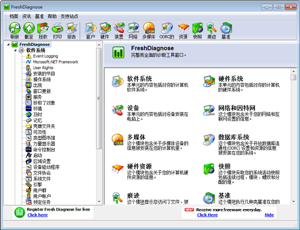This screenshot has height=230, width=300.
Task: Click tree panel scrollbar up arrow
Action: tap(99, 45)
